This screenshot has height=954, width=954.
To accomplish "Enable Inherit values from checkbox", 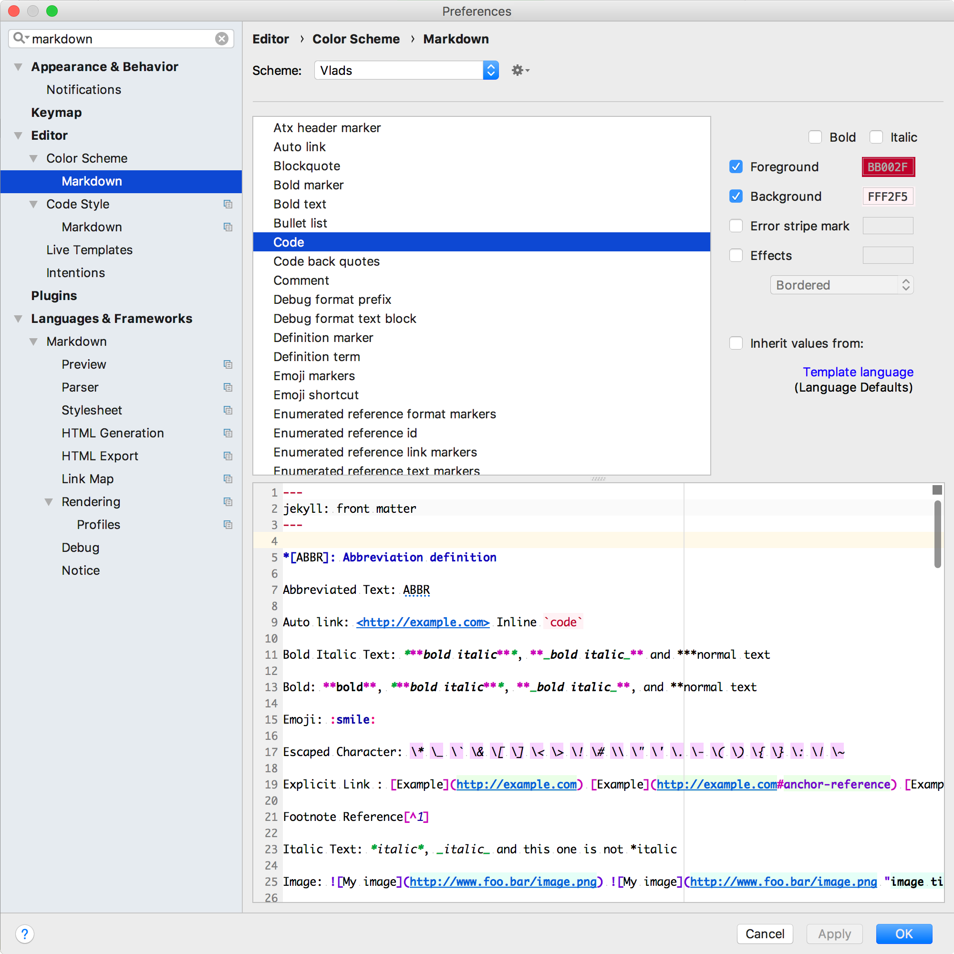I will [x=736, y=343].
